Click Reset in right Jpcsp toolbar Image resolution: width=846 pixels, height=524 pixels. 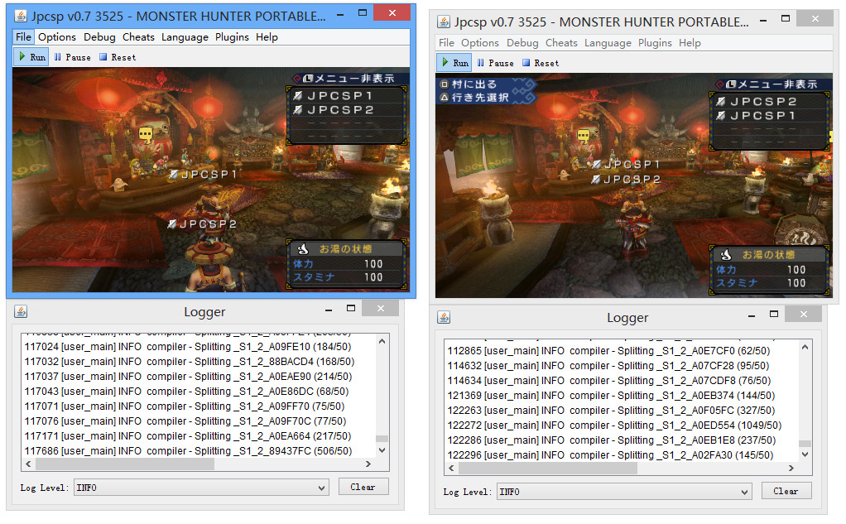coord(541,63)
